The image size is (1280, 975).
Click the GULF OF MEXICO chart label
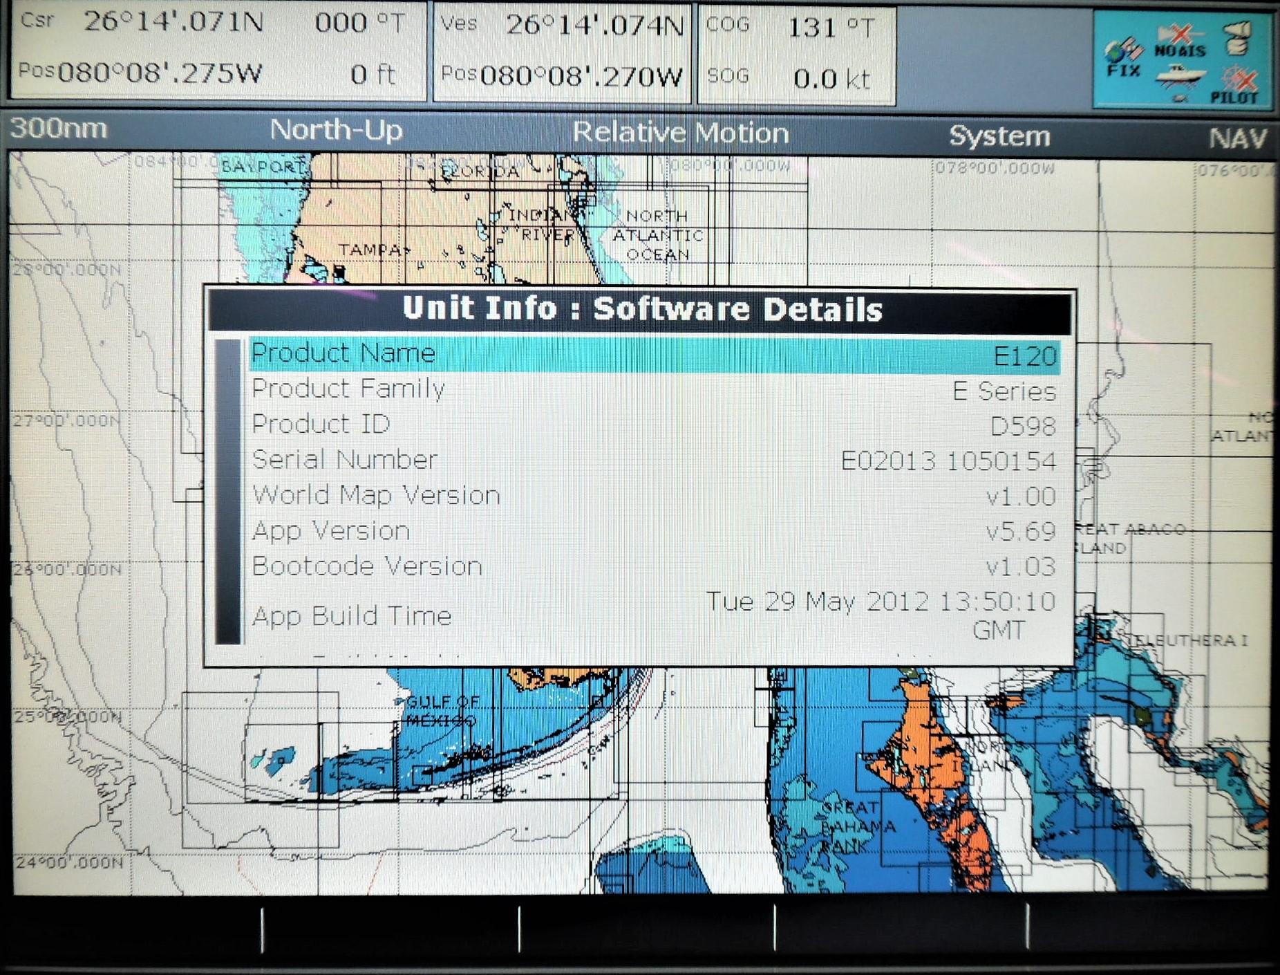pos(442,712)
